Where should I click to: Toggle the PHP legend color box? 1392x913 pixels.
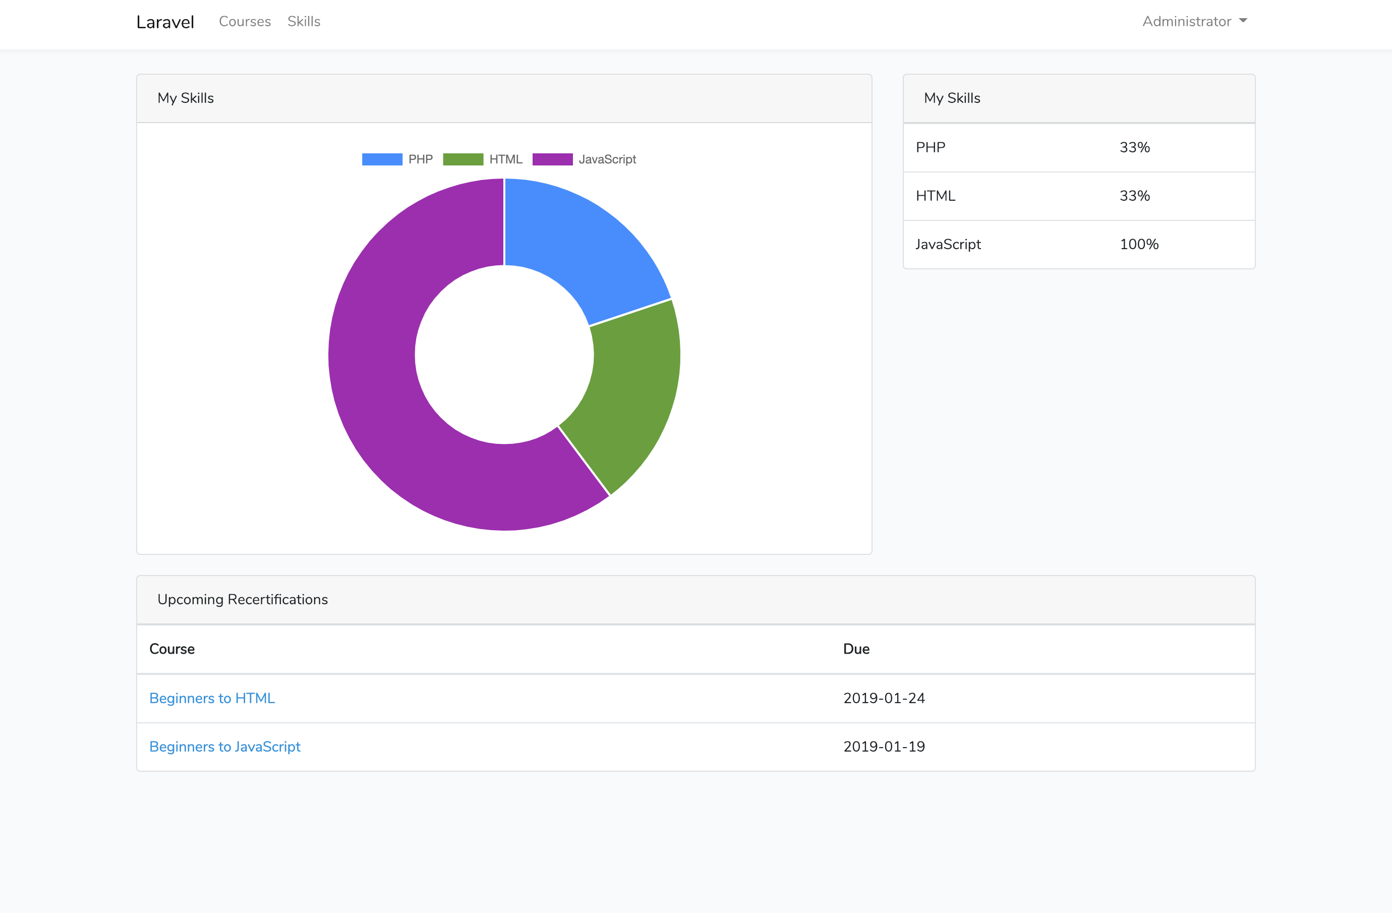(382, 159)
